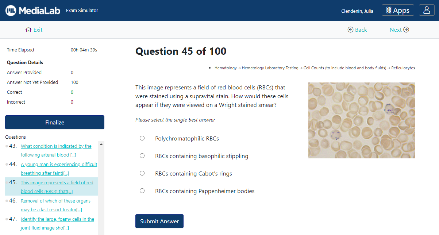Screen dimensions: 439x235
Task: Go back using the Back arrow icon
Action: point(350,30)
